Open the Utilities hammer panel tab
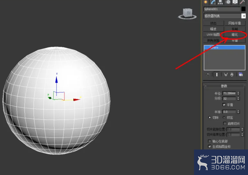The width and height of the screenshot is (248, 175). tap(242, 2)
